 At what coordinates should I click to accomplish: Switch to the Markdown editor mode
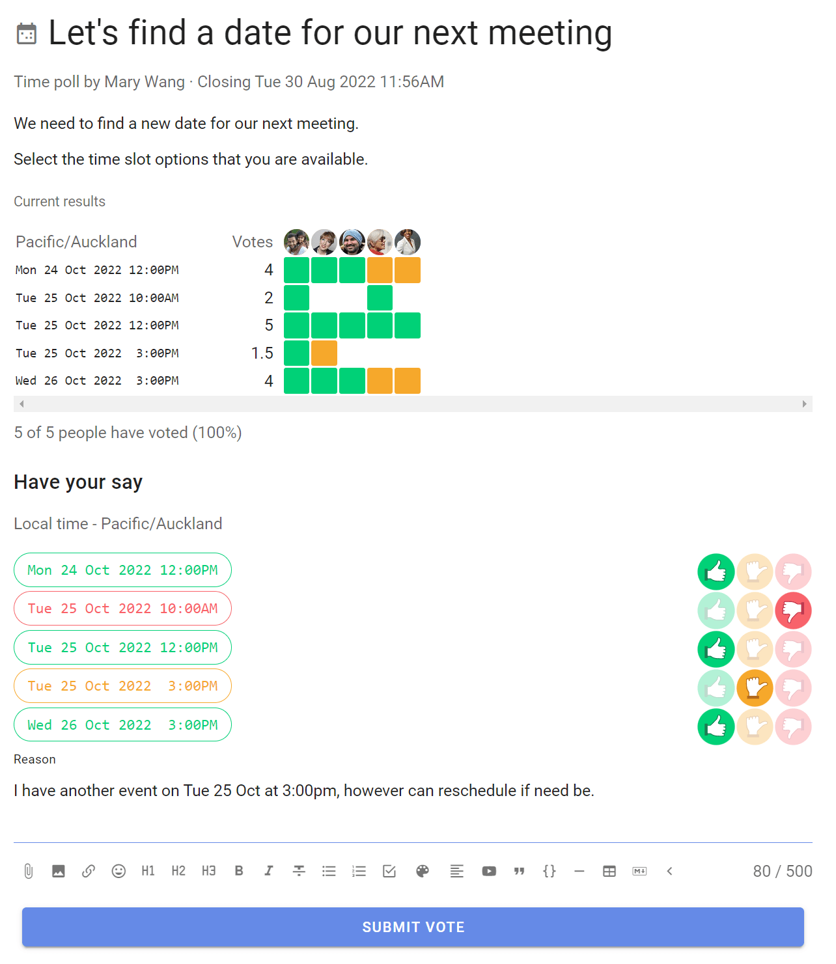(x=639, y=871)
